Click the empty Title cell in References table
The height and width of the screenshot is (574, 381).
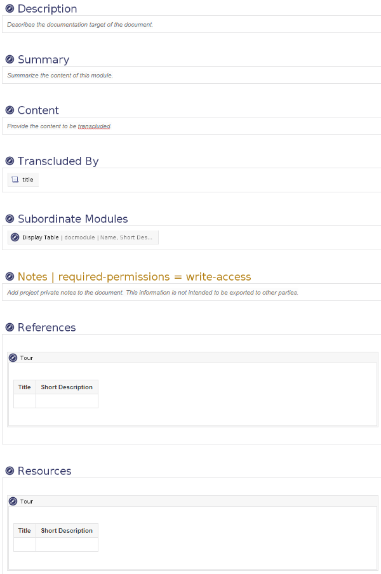click(25, 401)
